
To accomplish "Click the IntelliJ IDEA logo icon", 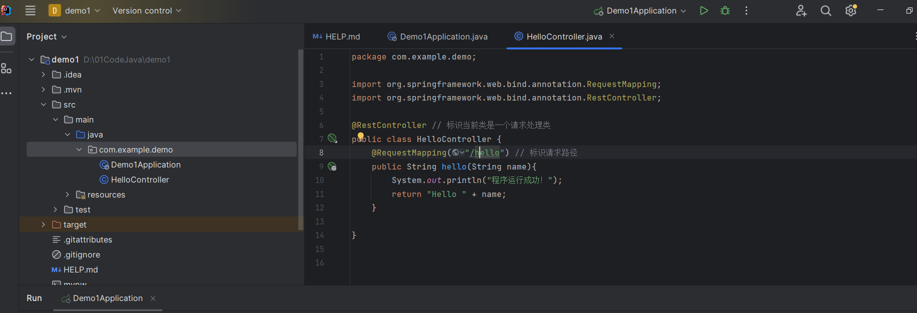I will coord(6,10).
